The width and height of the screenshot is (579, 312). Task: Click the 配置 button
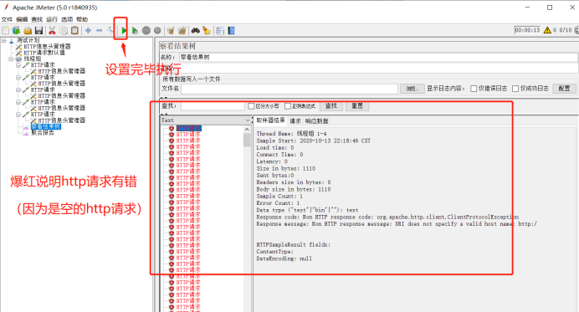click(x=564, y=89)
